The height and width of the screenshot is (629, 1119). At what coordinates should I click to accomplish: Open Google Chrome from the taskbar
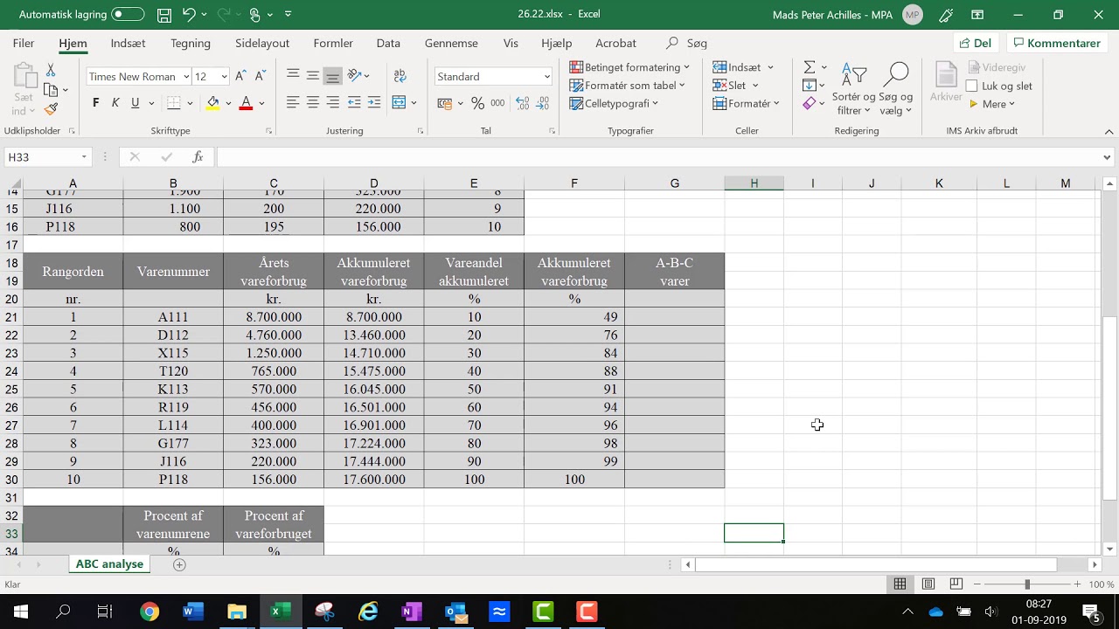pyautogui.click(x=149, y=612)
